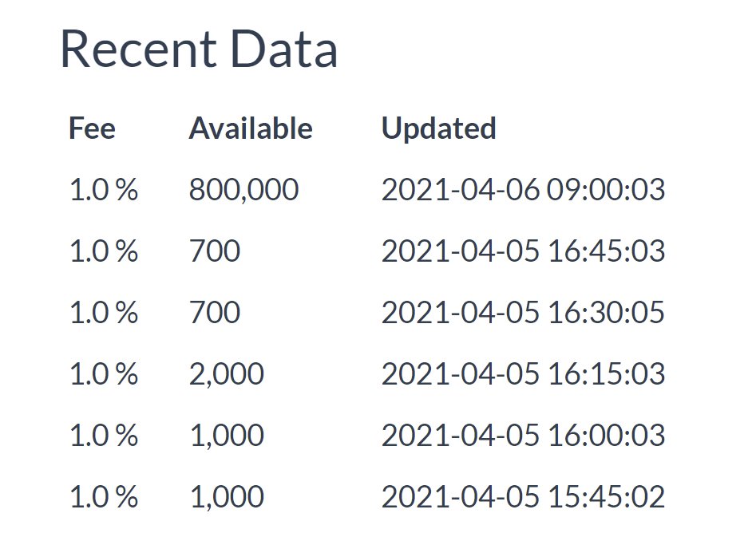Click timestamp 2021-04-05 16:30:05
Viewport: 756px width, 533px height.
pos(524,312)
